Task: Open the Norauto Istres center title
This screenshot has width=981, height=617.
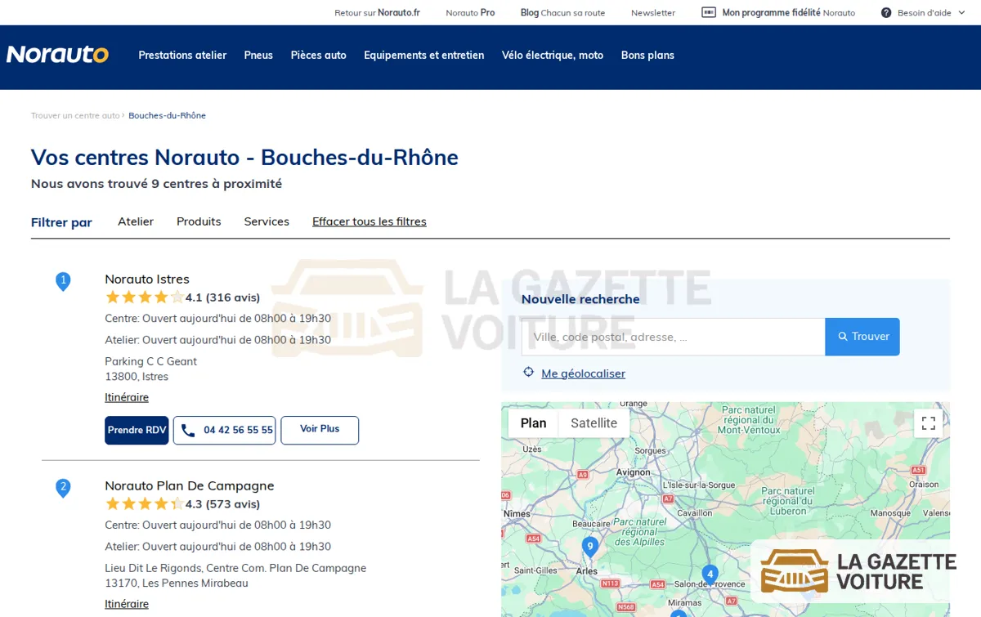Action: (147, 279)
